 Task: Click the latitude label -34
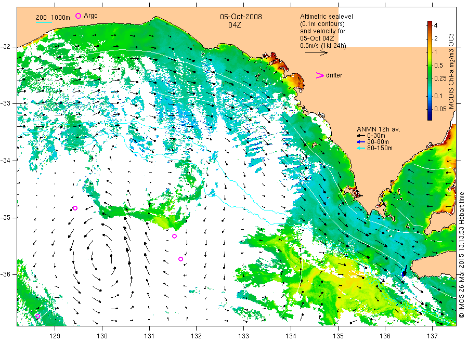click(5, 161)
